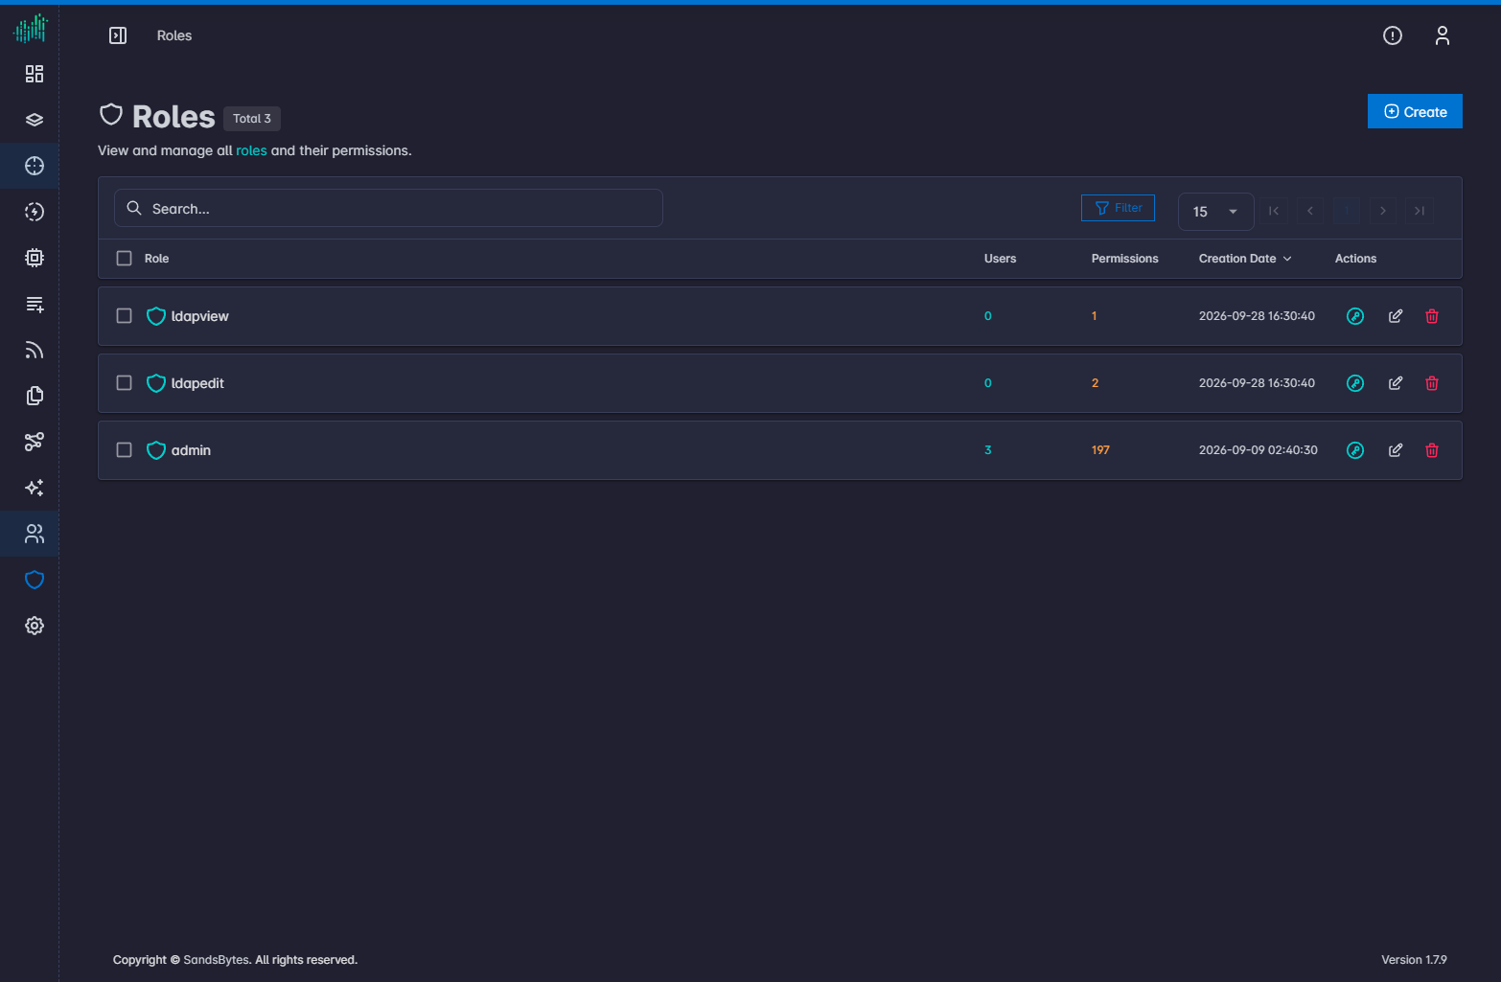Jump to the last page arrow
The width and height of the screenshot is (1501, 982).
click(x=1420, y=211)
